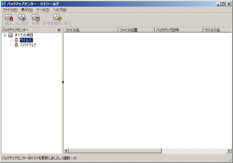The width and height of the screenshot is (233, 163).
Task: Click status text バックアップセンターのリストを更新しました
Action: 31,158
